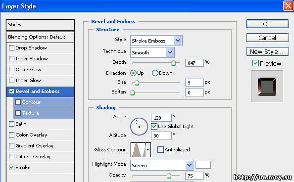The width and height of the screenshot is (294, 182).
Task: Click the Gloss Contour curve thumbnail
Action: pyautogui.click(x=138, y=149)
